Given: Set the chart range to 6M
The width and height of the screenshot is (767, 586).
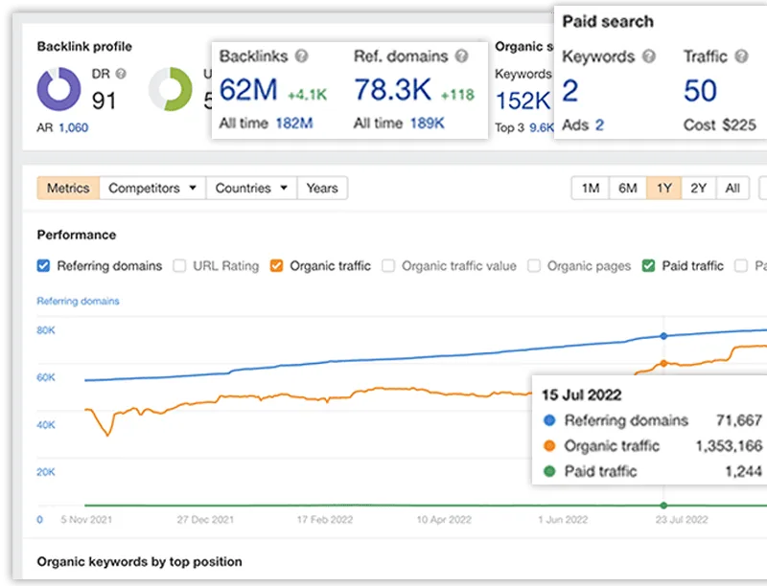Looking at the screenshot, I should [627, 189].
